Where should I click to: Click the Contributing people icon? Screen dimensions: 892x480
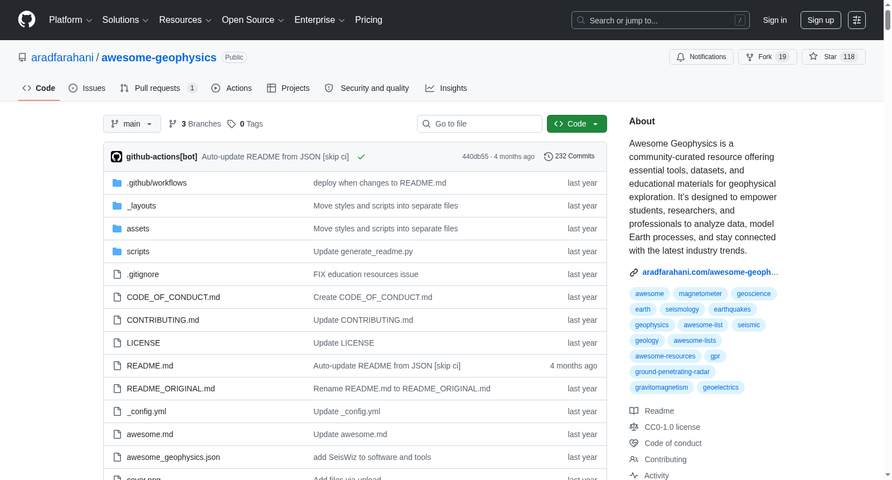[634, 459]
